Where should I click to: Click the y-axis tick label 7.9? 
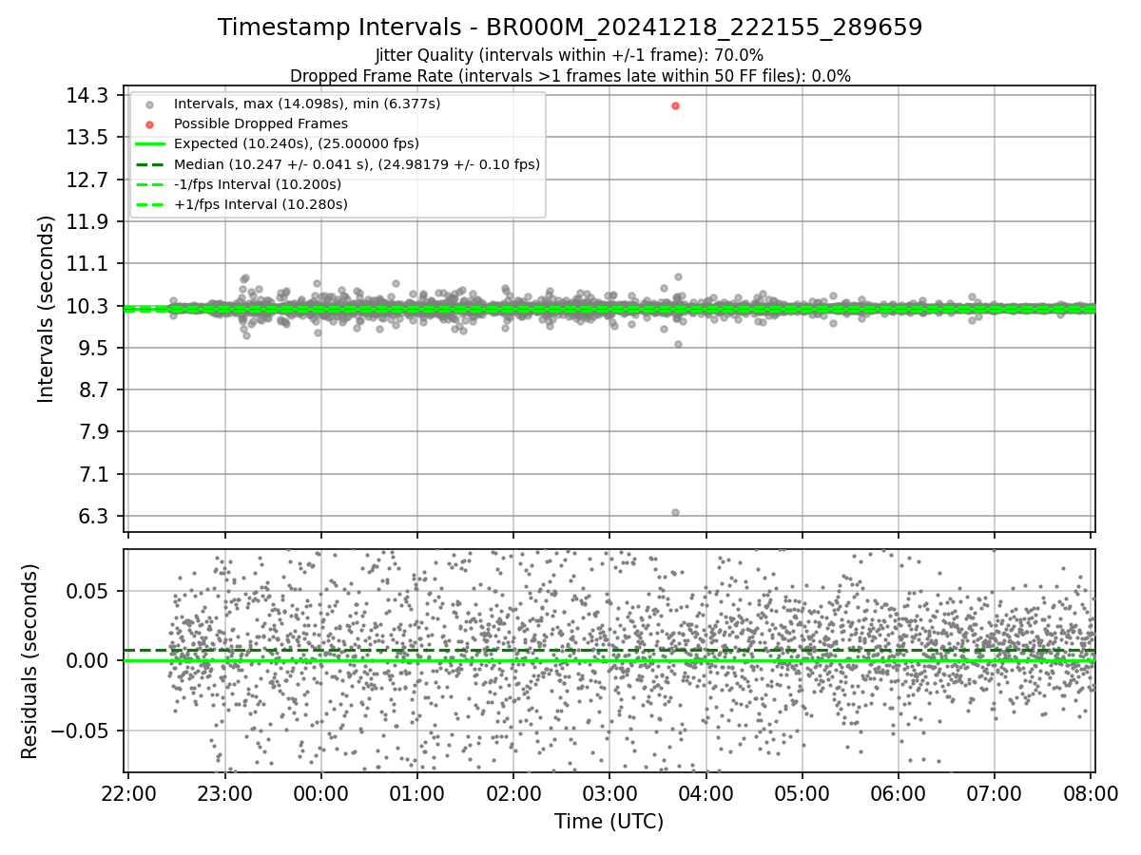click(x=95, y=431)
